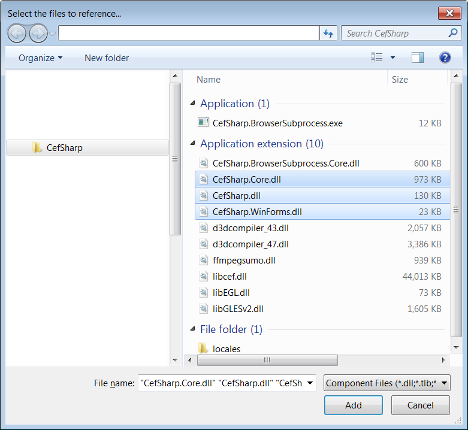The height and width of the screenshot is (430, 468).
Task: Select the libEGL.dll file name
Action: pos(231,292)
